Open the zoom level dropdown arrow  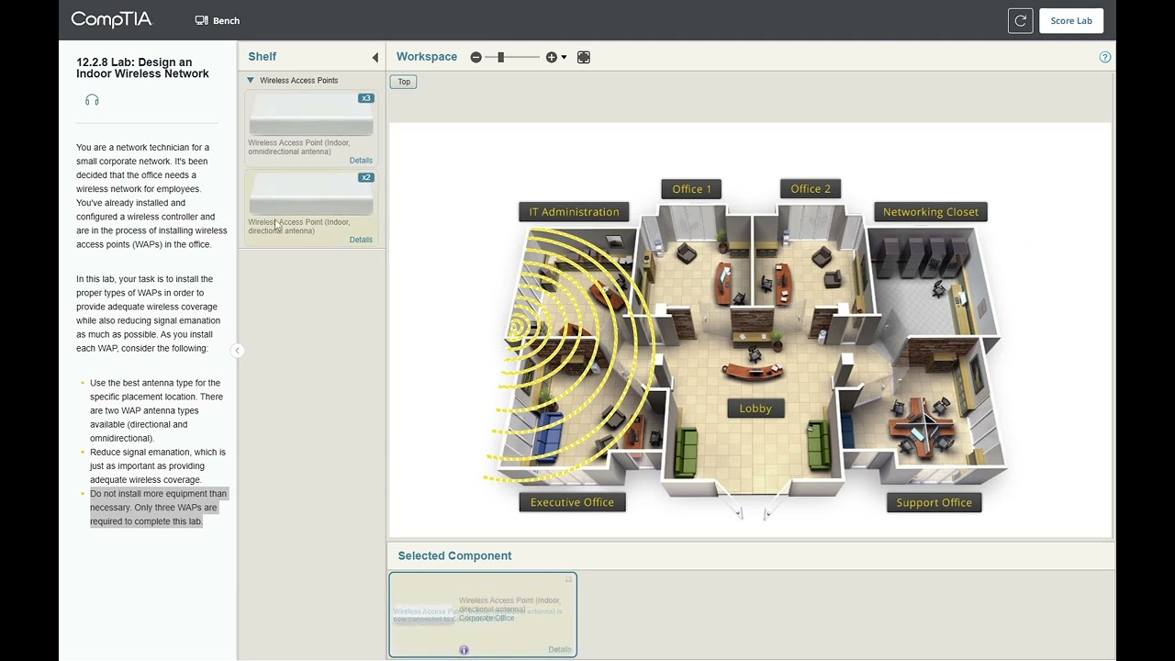pos(564,57)
